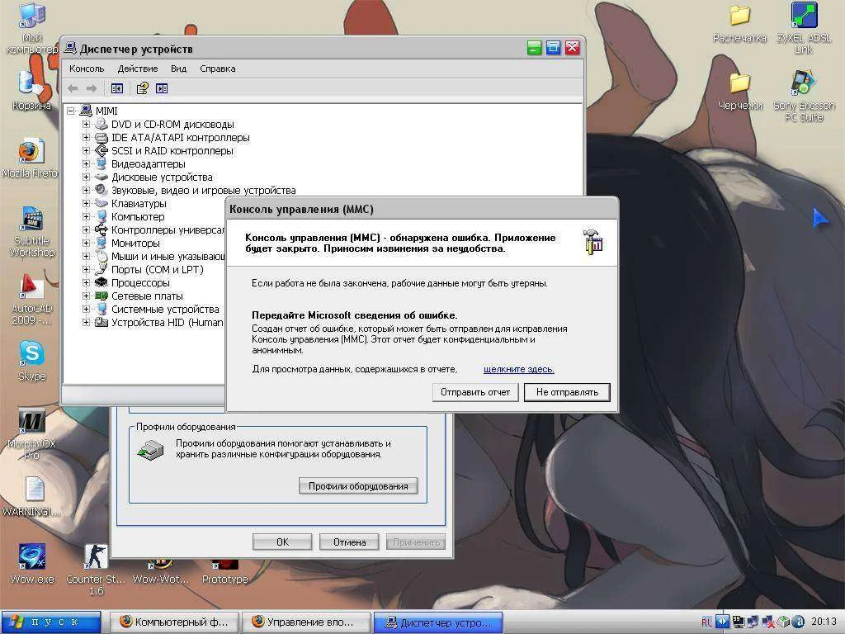
Task: Open Mozilla Firefox desktop shortcut
Action: 31,158
